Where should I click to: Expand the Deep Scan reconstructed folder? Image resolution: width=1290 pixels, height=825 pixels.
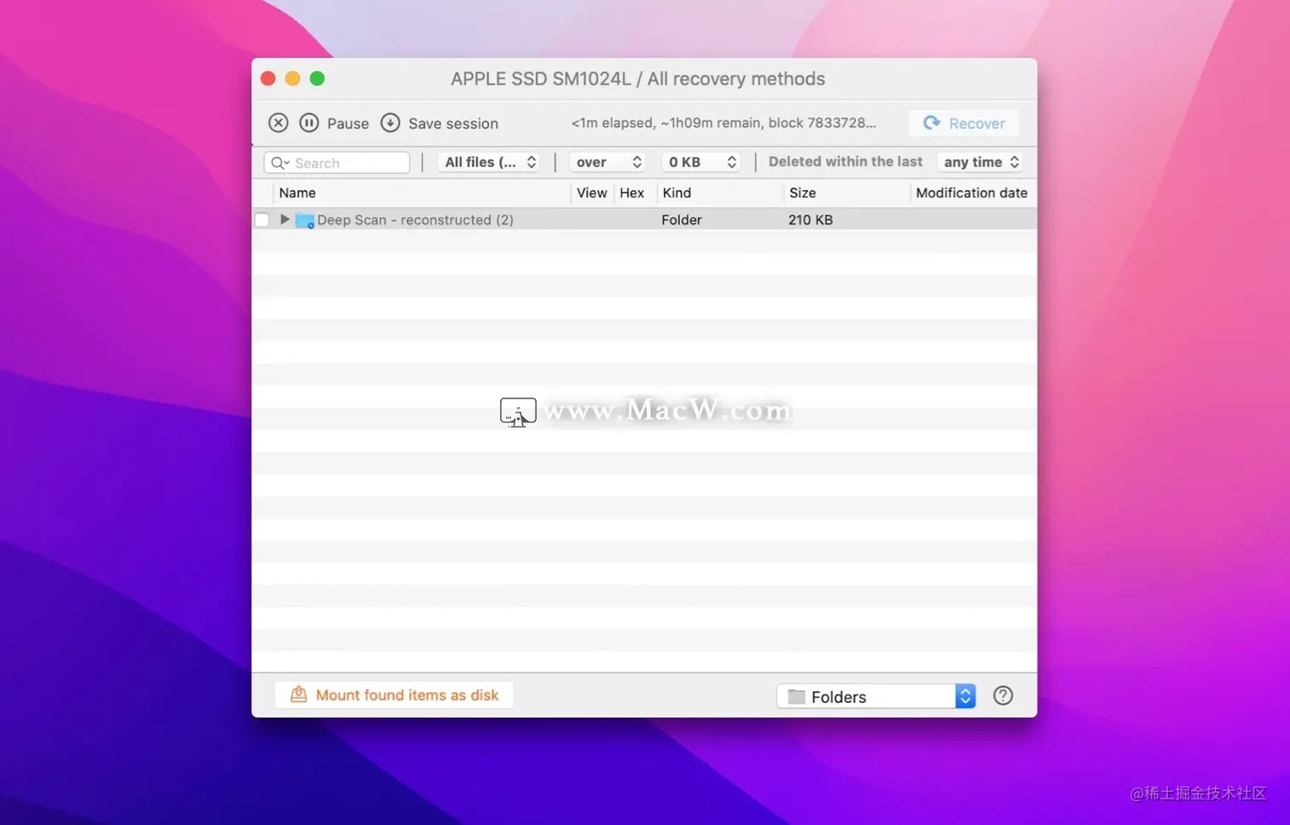click(x=285, y=219)
